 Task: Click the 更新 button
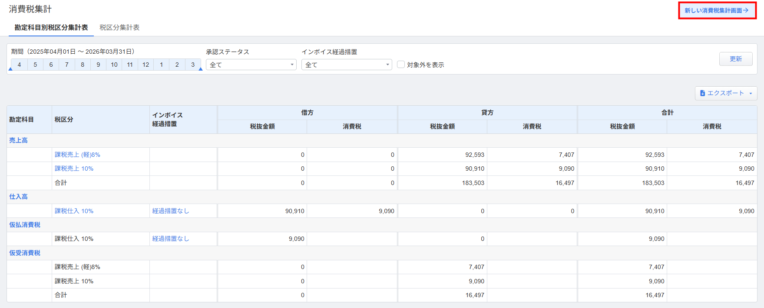pyautogui.click(x=735, y=59)
